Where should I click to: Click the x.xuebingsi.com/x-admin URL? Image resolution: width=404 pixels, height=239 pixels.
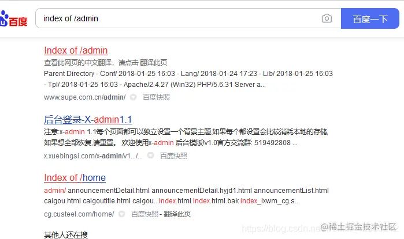coord(93,156)
